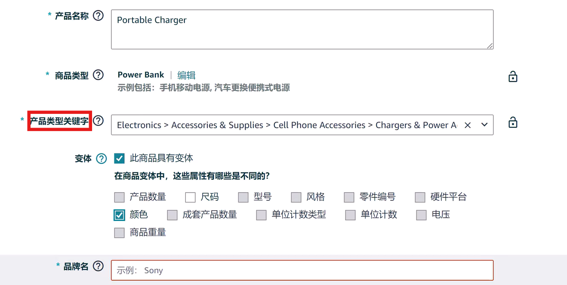Click help icon next to 商品类型
This screenshot has width=567, height=285.
(98, 75)
